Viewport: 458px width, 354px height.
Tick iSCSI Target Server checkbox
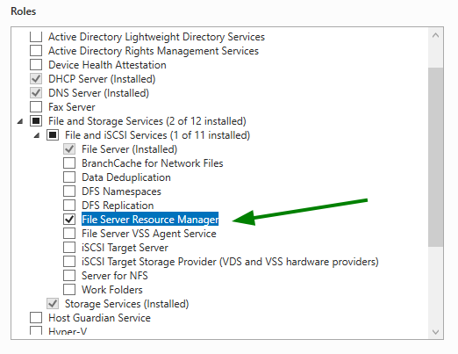(x=69, y=248)
